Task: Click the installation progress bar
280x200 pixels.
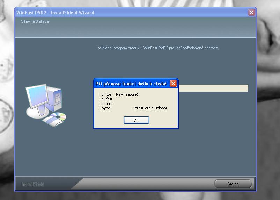Action: pyautogui.click(x=213, y=88)
